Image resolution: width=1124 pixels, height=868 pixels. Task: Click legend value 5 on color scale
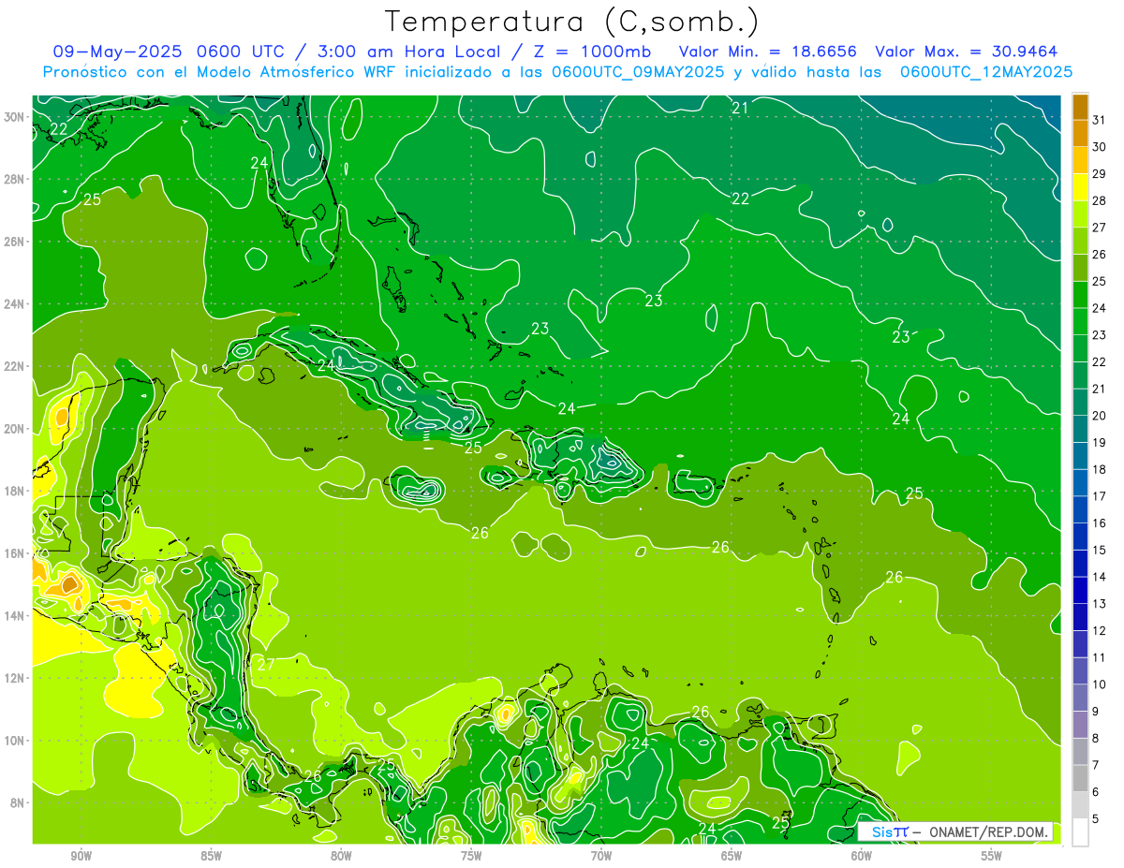click(x=1095, y=819)
